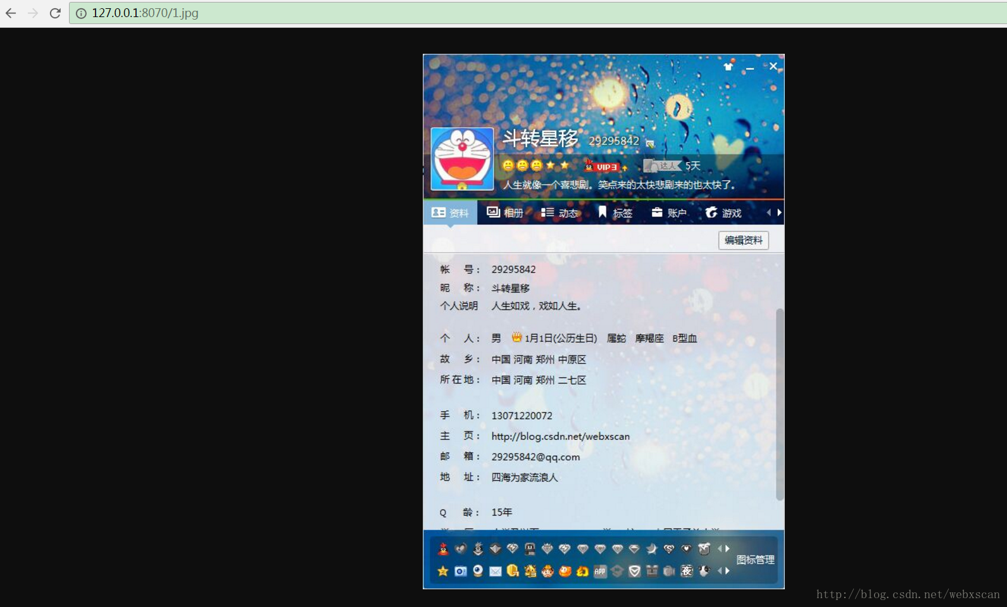Click the penguin reader book icon
Viewport: 1007px width, 607px height.
click(x=530, y=549)
